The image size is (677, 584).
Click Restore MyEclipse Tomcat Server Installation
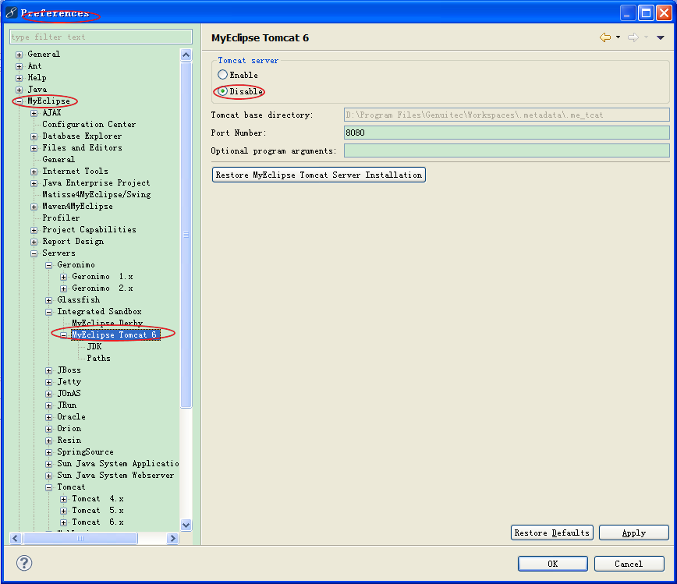319,175
